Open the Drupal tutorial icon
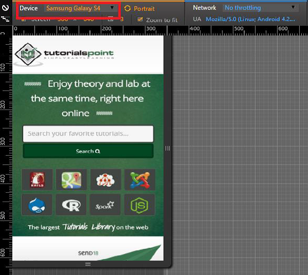Viewport: 308px width, 275px height. (x=37, y=205)
